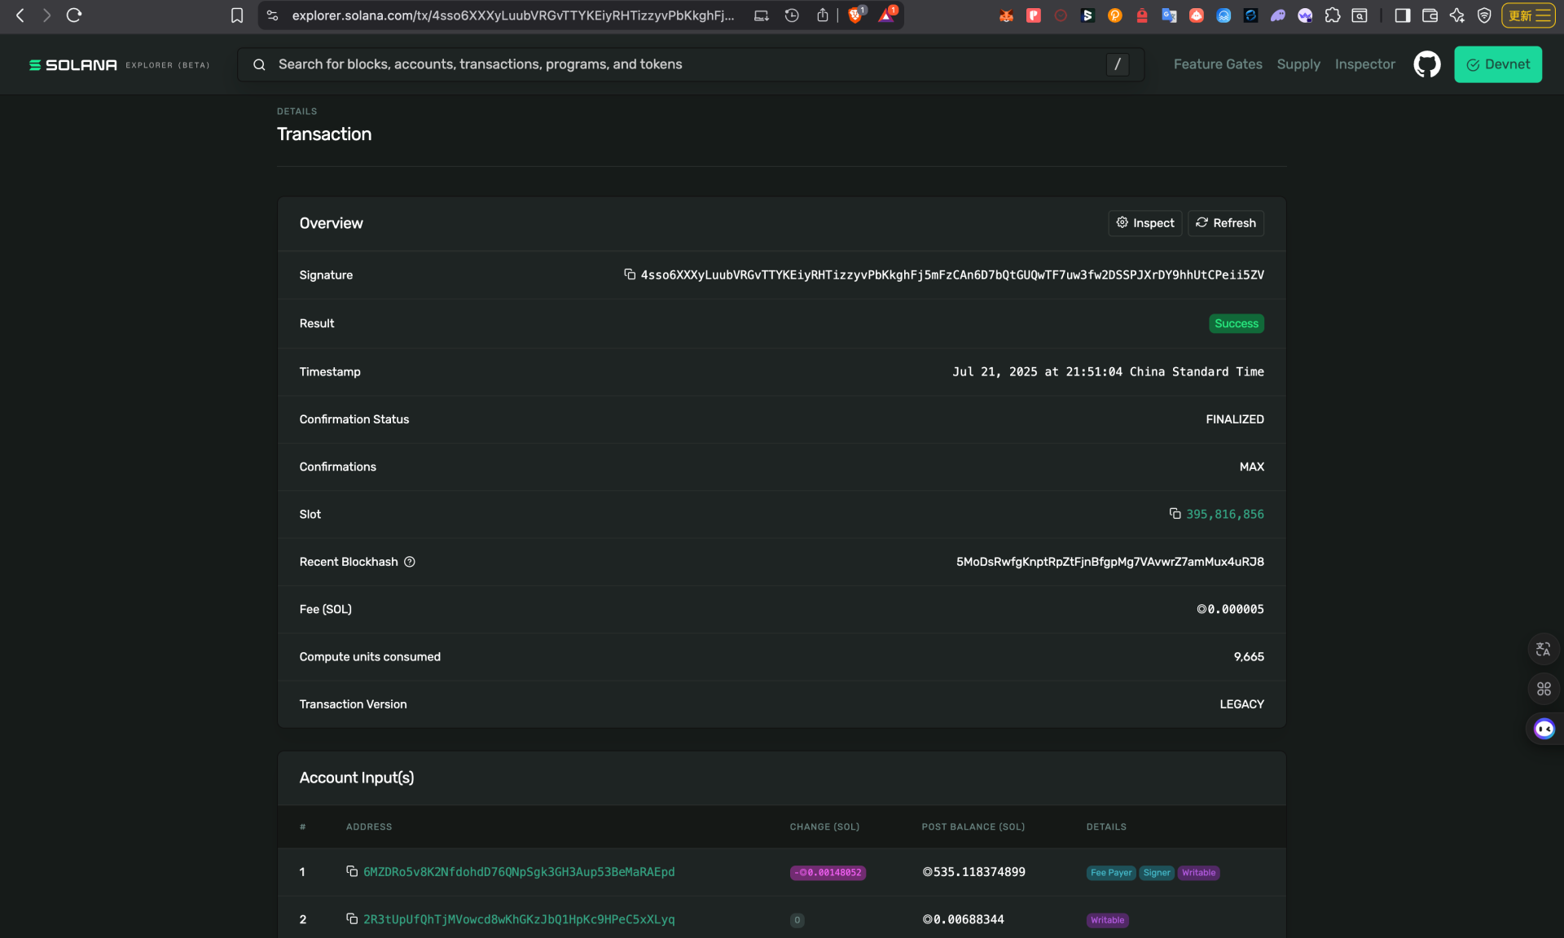Open account 2R3tUpUfQhTjMVowcd8wKhGKzJbQ1HpKc9HPeC5xXLyq

(x=519, y=919)
